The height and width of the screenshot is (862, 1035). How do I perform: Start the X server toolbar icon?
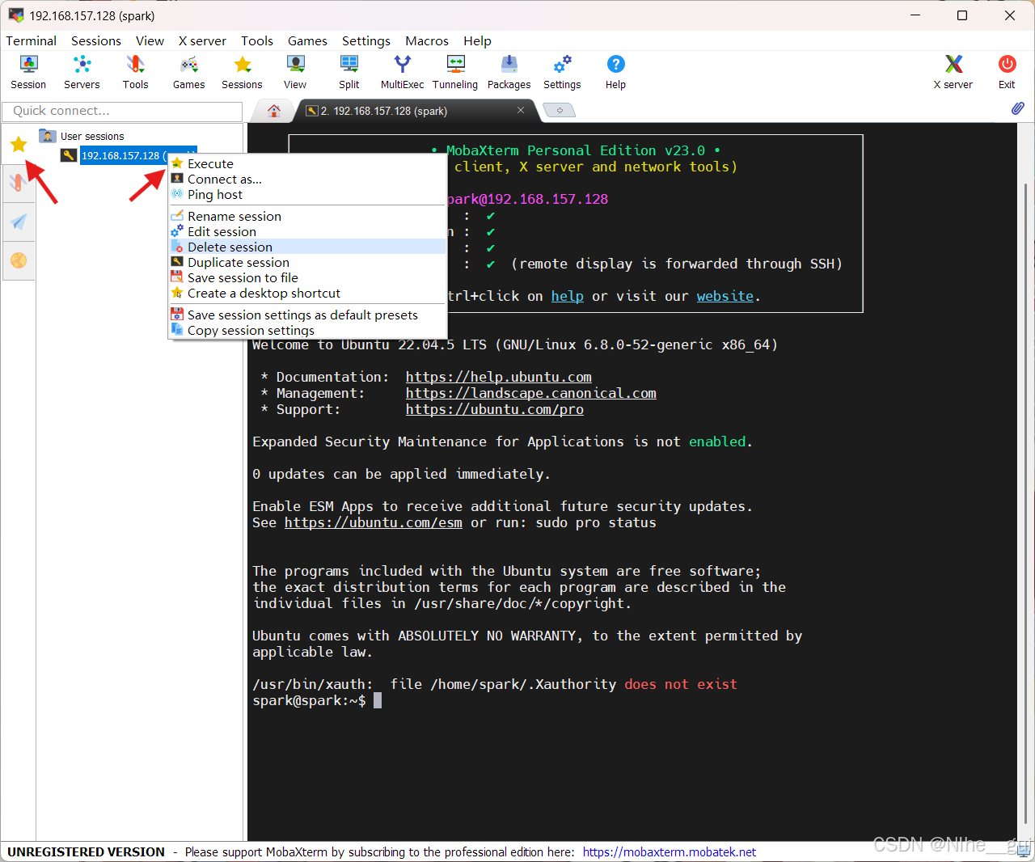(953, 72)
